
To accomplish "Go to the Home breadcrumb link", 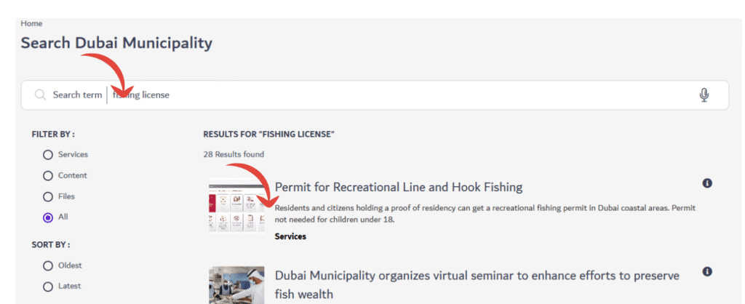I will pyautogui.click(x=31, y=23).
